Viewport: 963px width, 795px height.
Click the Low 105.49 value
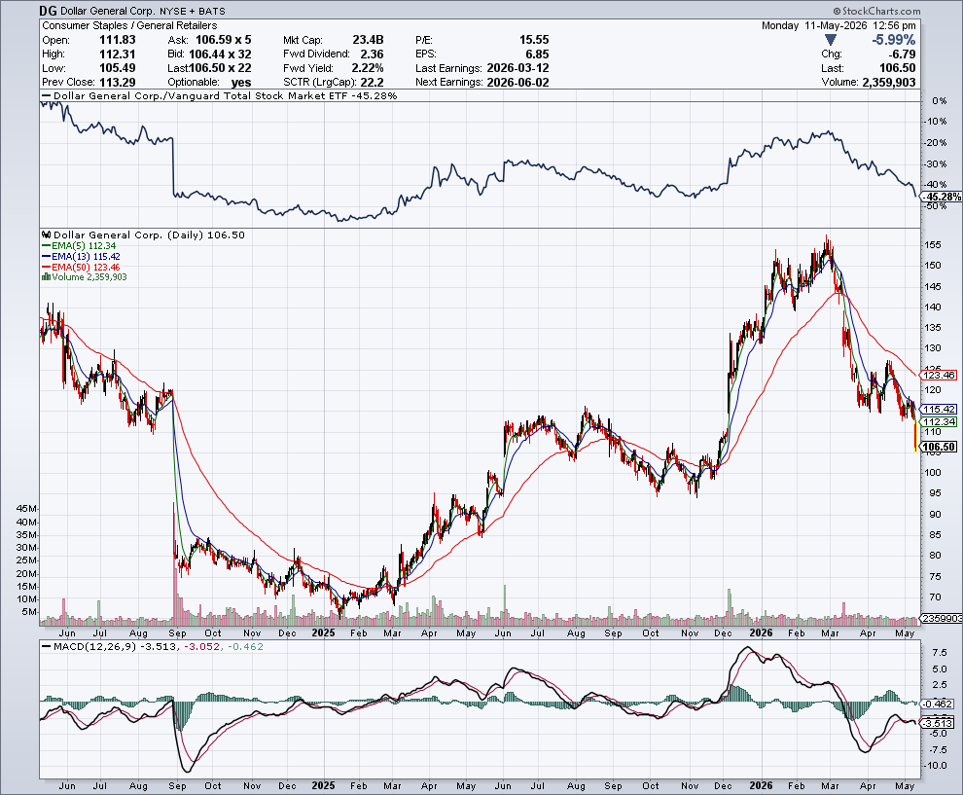(x=118, y=68)
